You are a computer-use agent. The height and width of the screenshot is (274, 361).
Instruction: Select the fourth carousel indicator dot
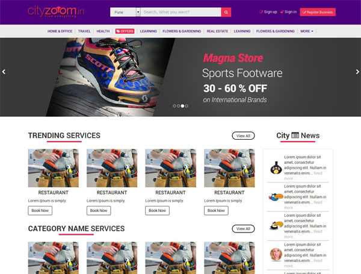tap(187, 106)
